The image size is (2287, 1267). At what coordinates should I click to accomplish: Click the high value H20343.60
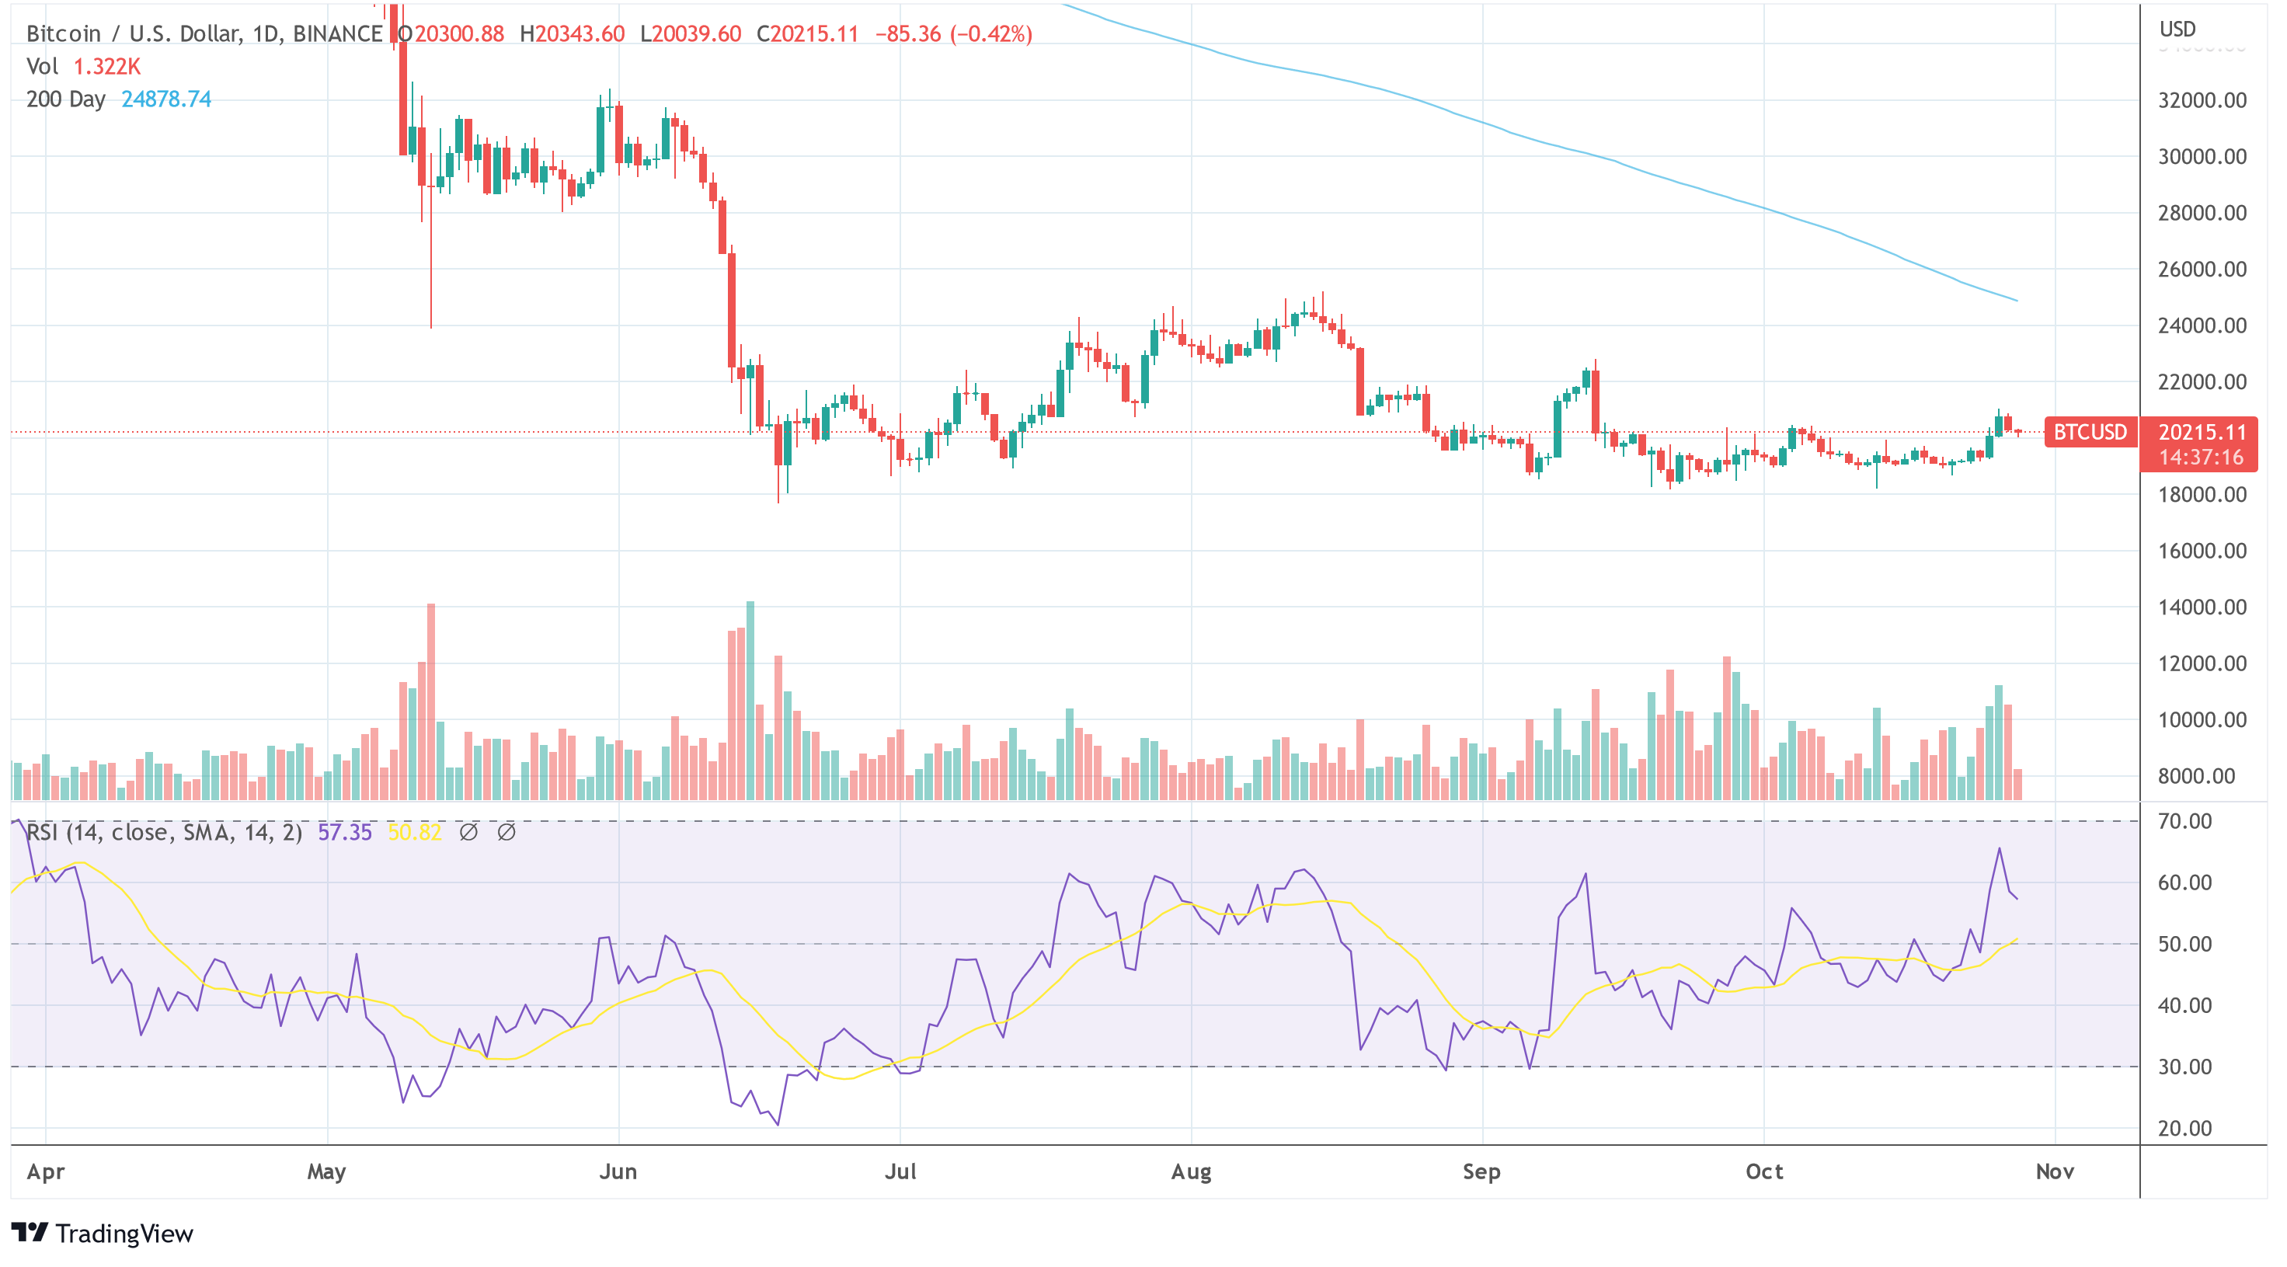[x=573, y=33]
